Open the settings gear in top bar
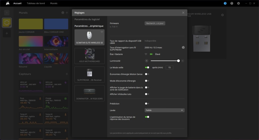The image size is (259, 140). pyautogui.click(x=238, y=3)
